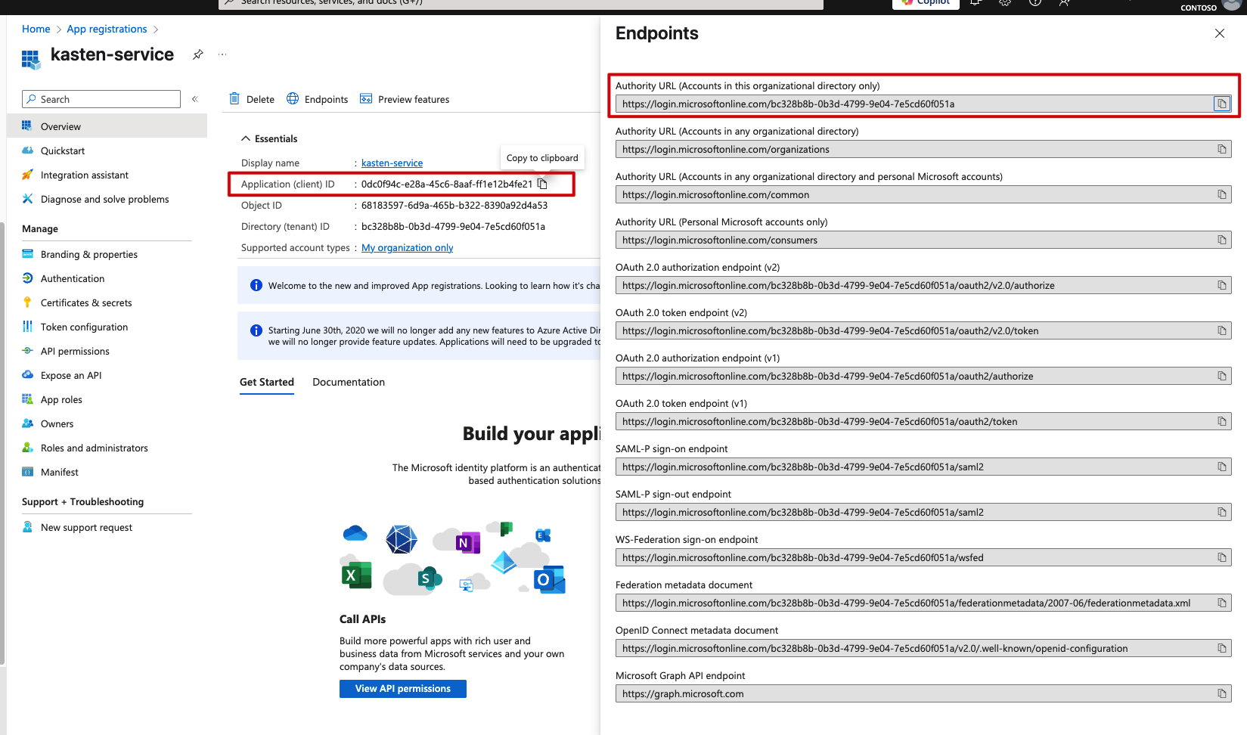This screenshot has height=735, width=1247.
Task: Go to App registrations breadcrumb
Action: [x=107, y=29]
